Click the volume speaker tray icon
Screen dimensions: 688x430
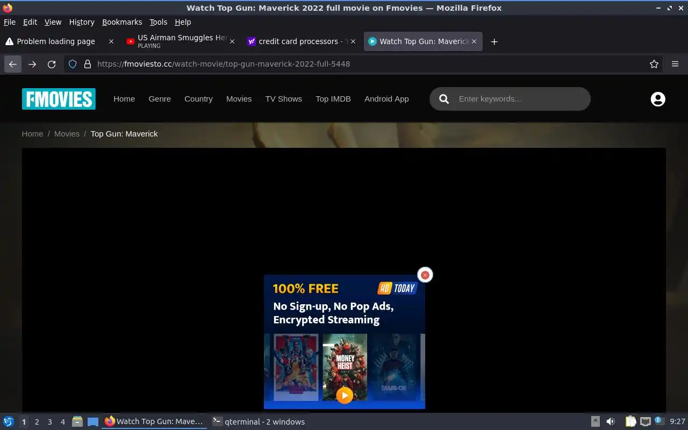click(x=611, y=422)
